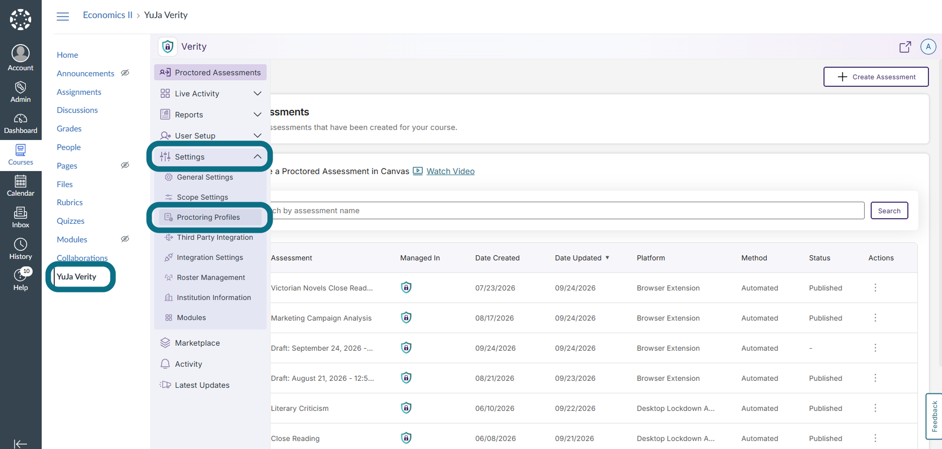Open Discussions in course navigation

coord(77,110)
